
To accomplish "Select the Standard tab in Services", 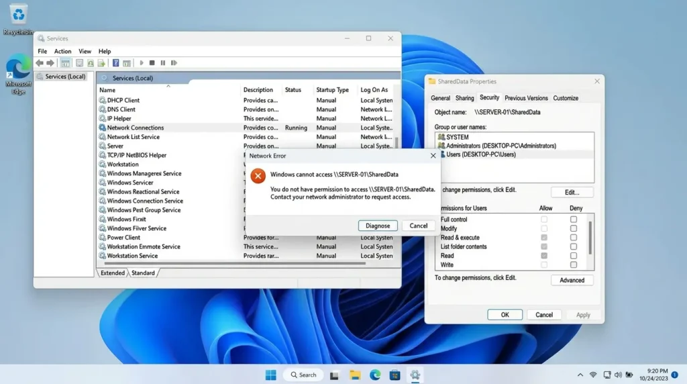I will coord(144,273).
